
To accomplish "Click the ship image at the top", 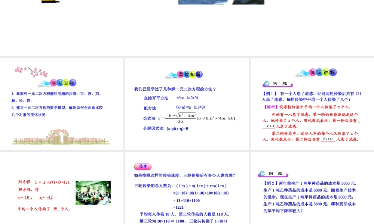I will point(221,2).
